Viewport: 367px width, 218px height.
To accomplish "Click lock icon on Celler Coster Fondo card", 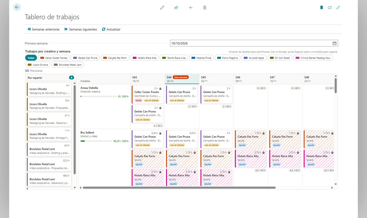I will coord(161,88).
